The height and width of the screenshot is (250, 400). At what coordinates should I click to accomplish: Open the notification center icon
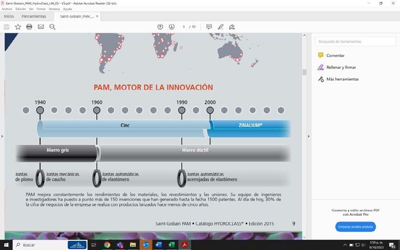point(392,245)
